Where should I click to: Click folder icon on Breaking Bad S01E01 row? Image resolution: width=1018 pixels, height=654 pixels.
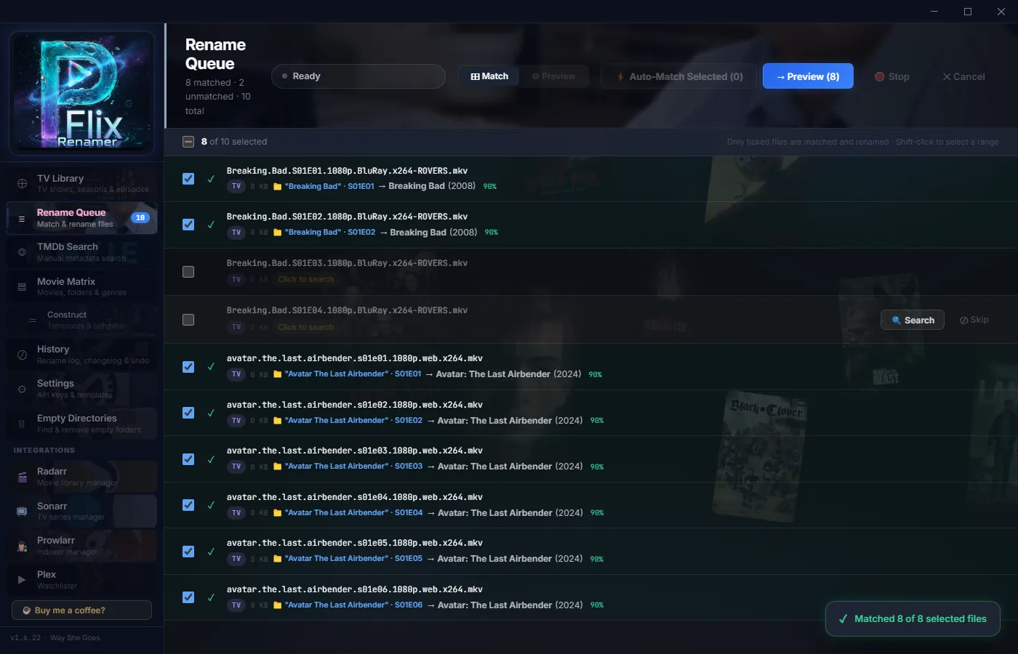[277, 187]
